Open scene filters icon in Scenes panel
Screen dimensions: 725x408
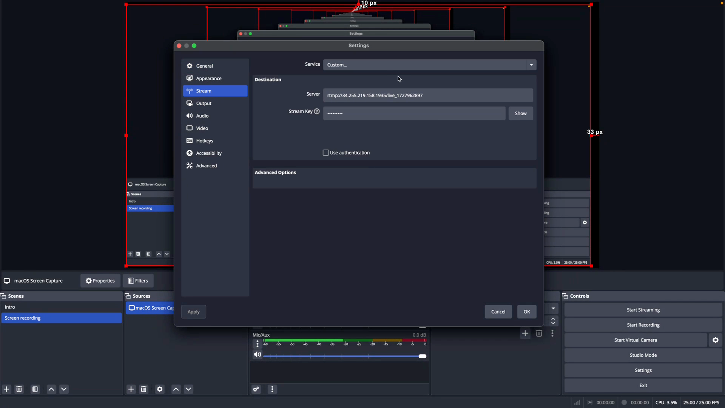click(35, 389)
